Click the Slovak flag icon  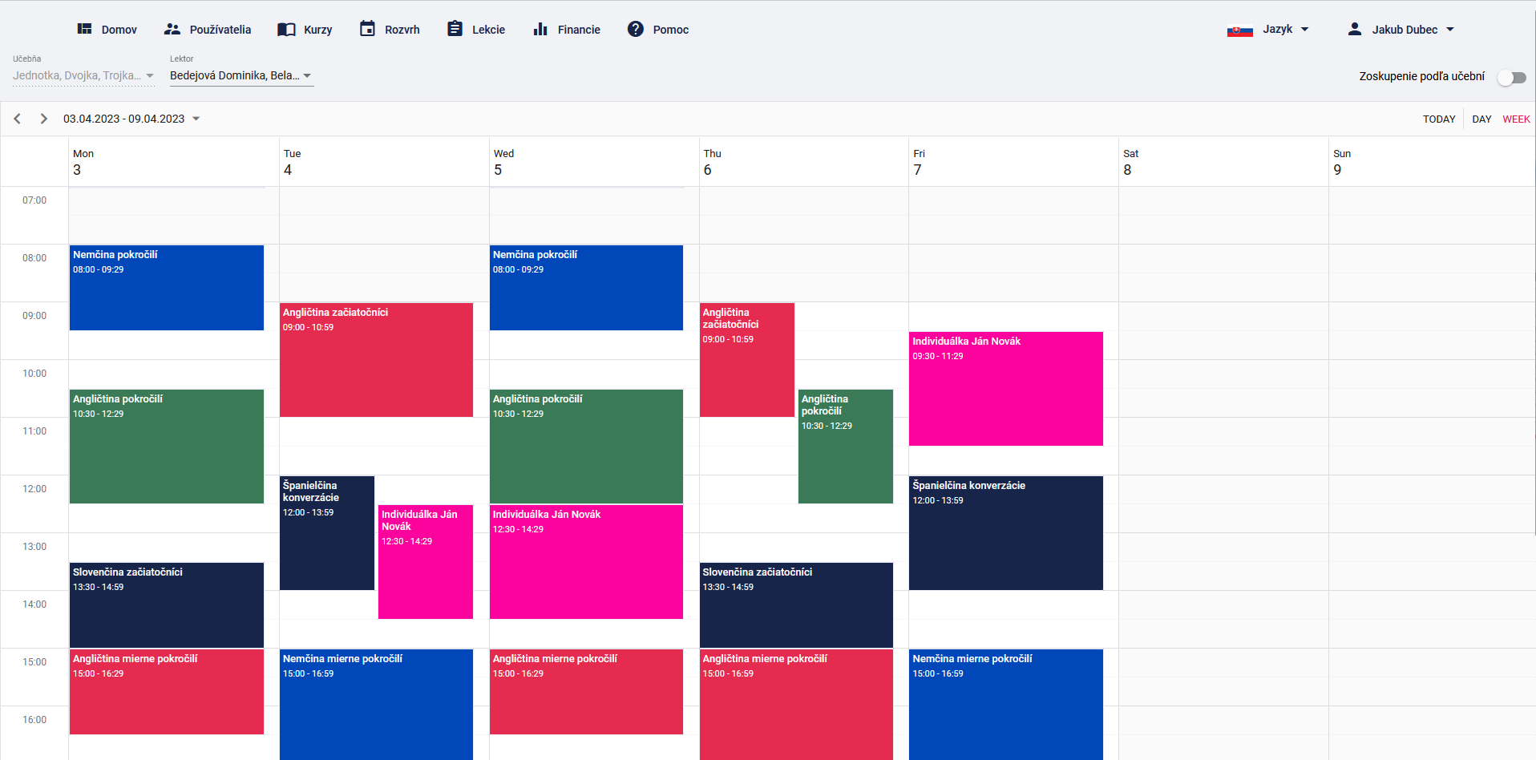point(1239,30)
